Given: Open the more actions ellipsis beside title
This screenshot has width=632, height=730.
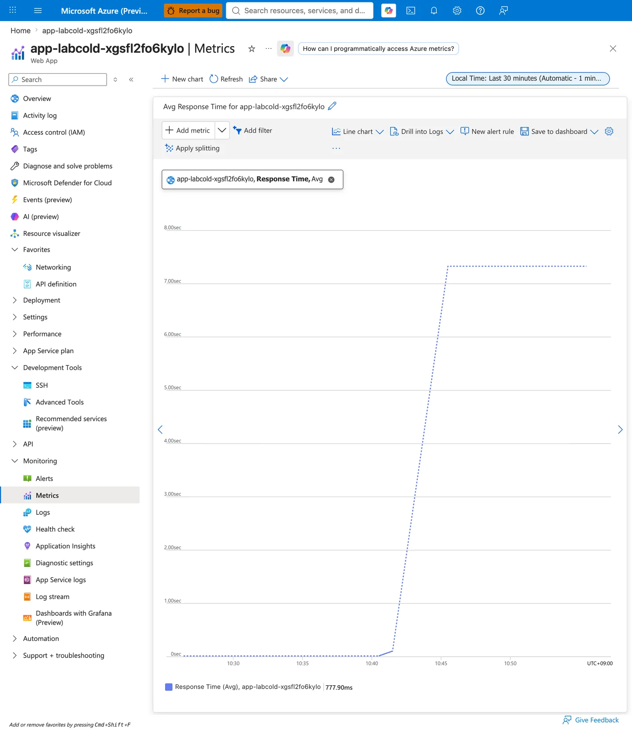Looking at the screenshot, I should click(269, 49).
